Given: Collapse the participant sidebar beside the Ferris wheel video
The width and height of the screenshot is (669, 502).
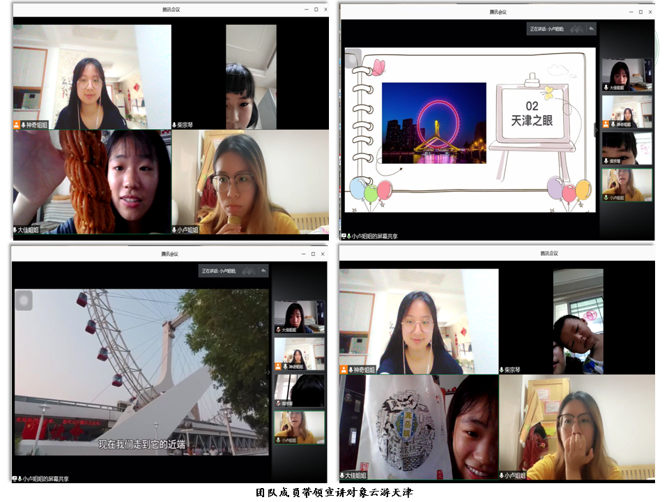Looking at the screenshot, I should pyautogui.click(x=270, y=372).
